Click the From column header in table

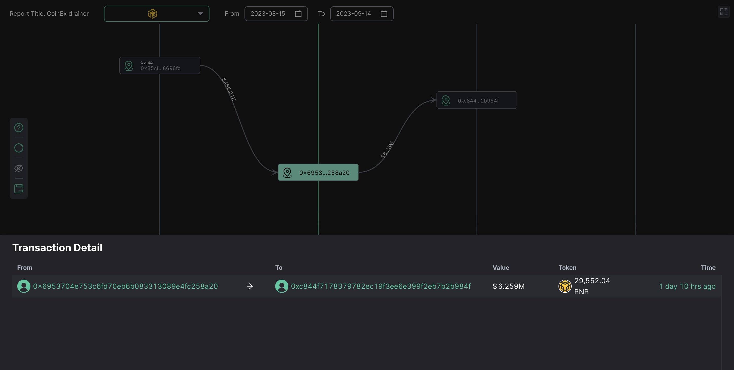click(25, 268)
